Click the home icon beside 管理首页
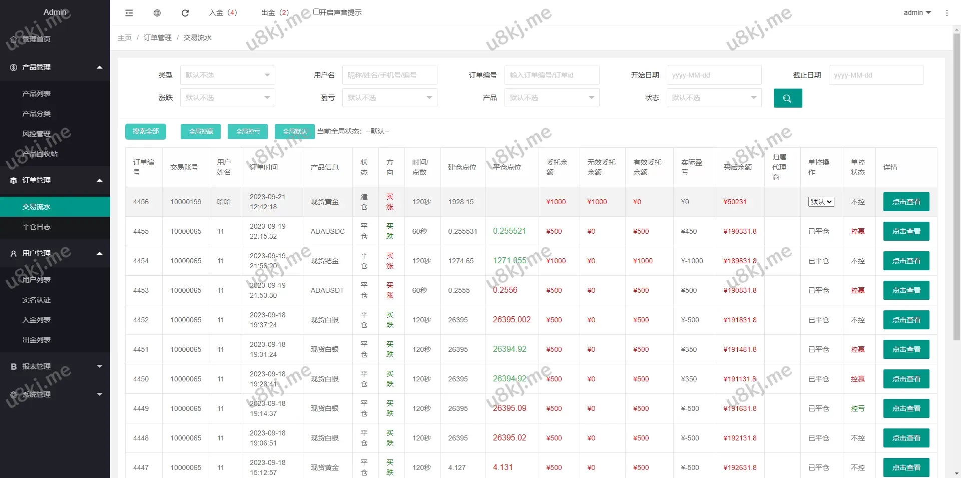The height and width of the screenshot is (478, 961). click(x=14, y=39)
